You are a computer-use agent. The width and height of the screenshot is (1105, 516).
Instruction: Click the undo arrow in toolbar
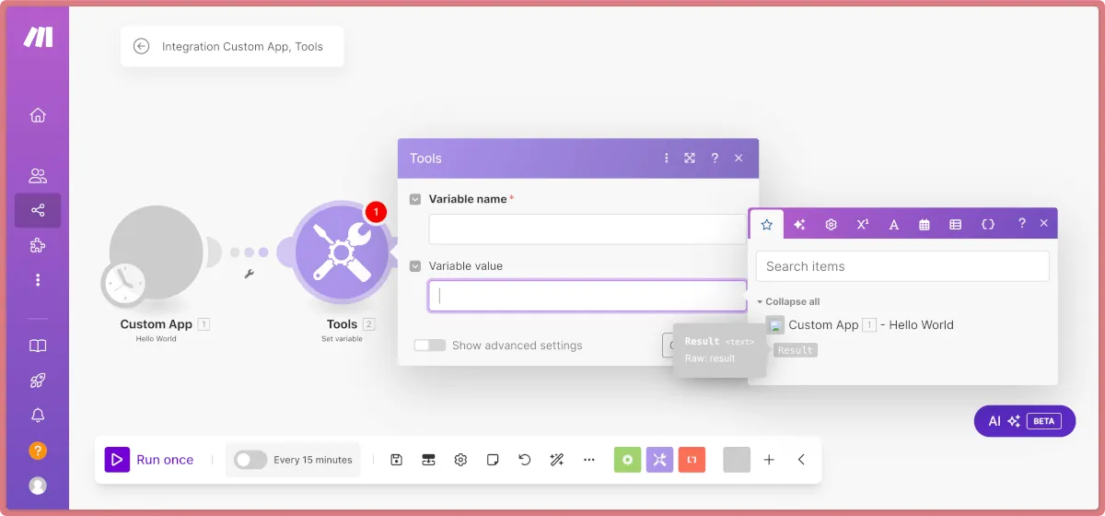(x=525, y=460)
